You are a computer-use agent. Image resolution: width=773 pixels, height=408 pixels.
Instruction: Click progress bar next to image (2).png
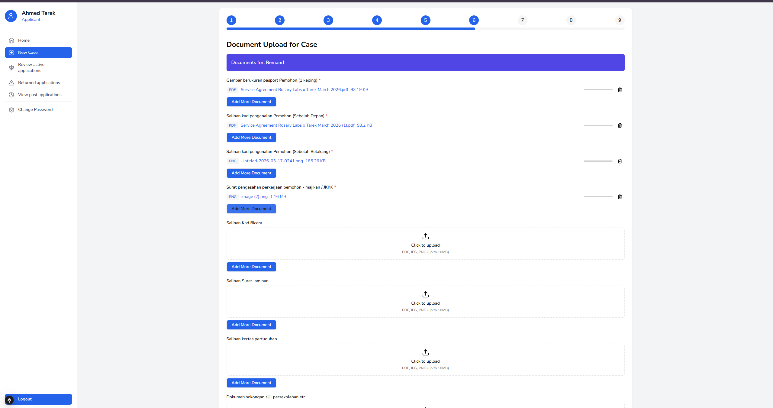(597, 197)
